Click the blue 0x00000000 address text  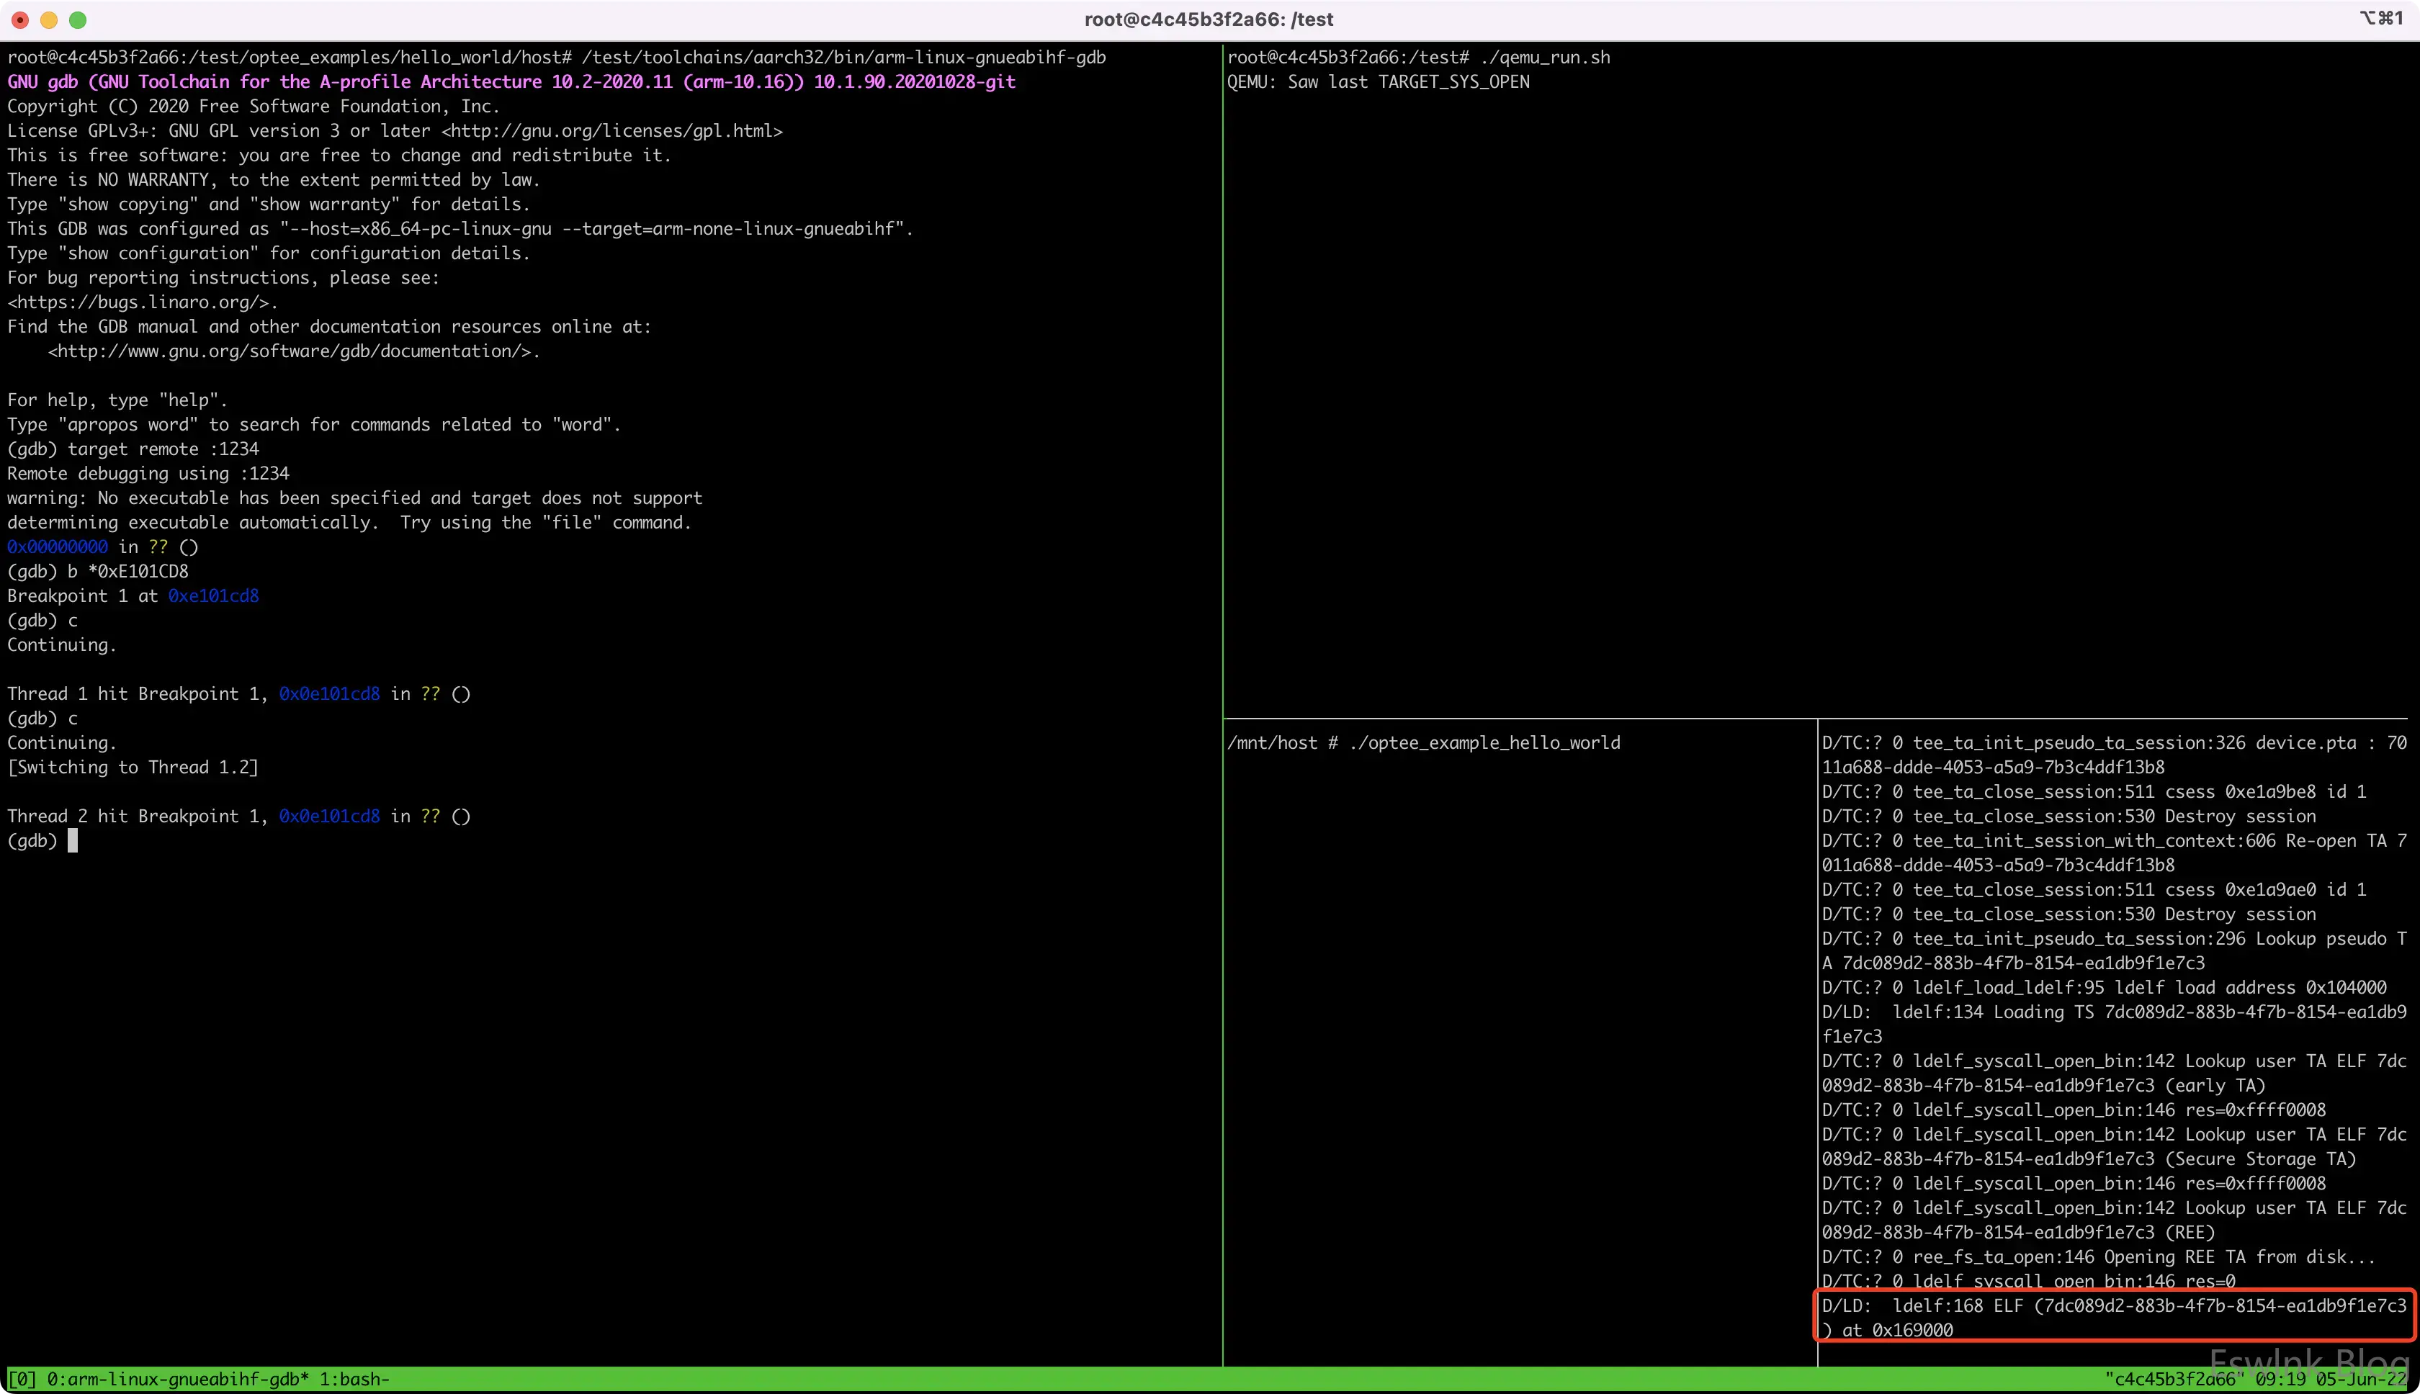(58, 547)
